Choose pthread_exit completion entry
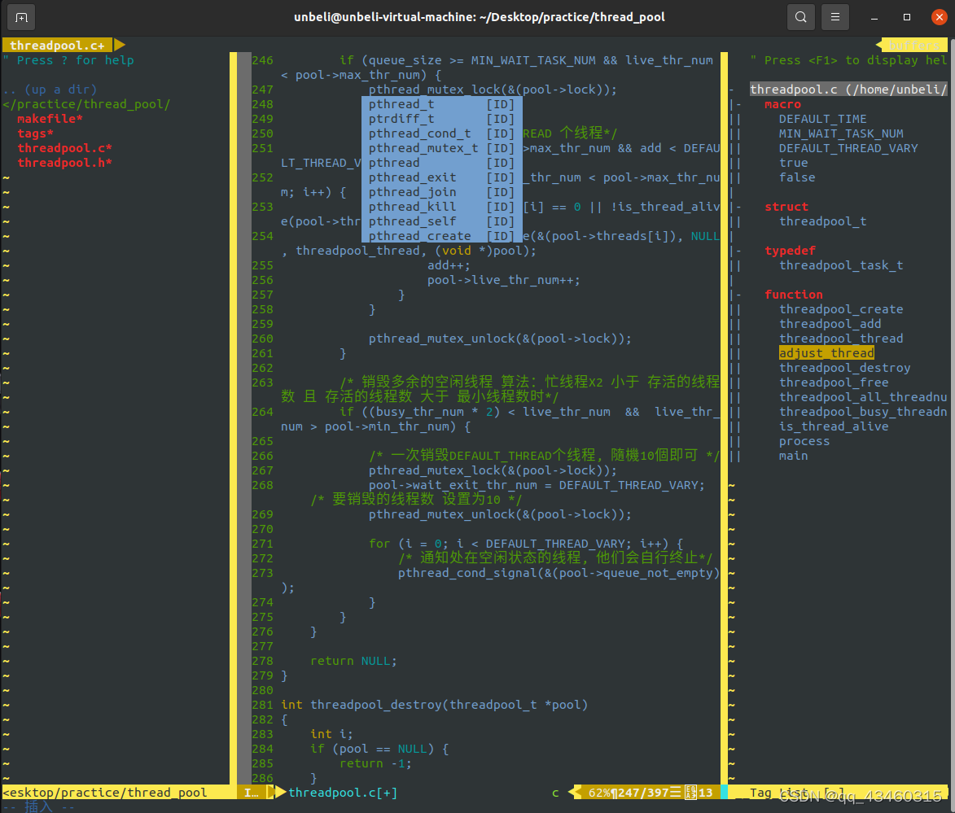The height and width of the screenshot is (813, 955). pos(441,177)
